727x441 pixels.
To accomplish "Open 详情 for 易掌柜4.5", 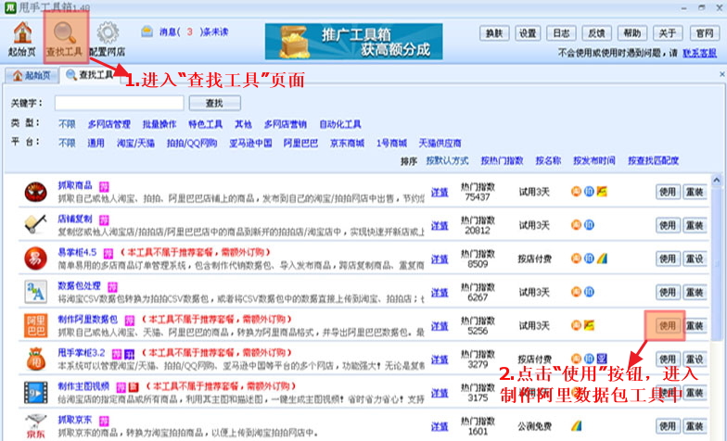I will click(440, 259).
